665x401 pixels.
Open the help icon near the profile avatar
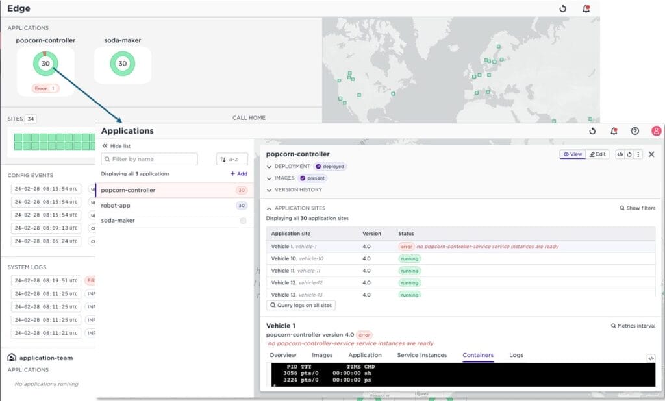(636, 130)
